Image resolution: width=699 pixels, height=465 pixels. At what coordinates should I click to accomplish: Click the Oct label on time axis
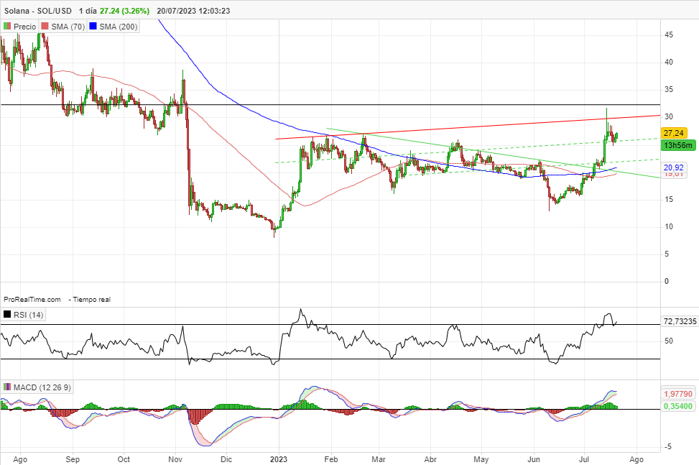point(124,459)
